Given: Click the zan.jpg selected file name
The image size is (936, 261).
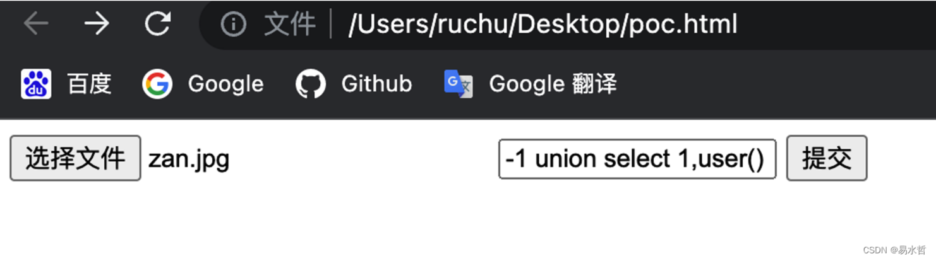Looking at the screenshot, I should point(189,159).
